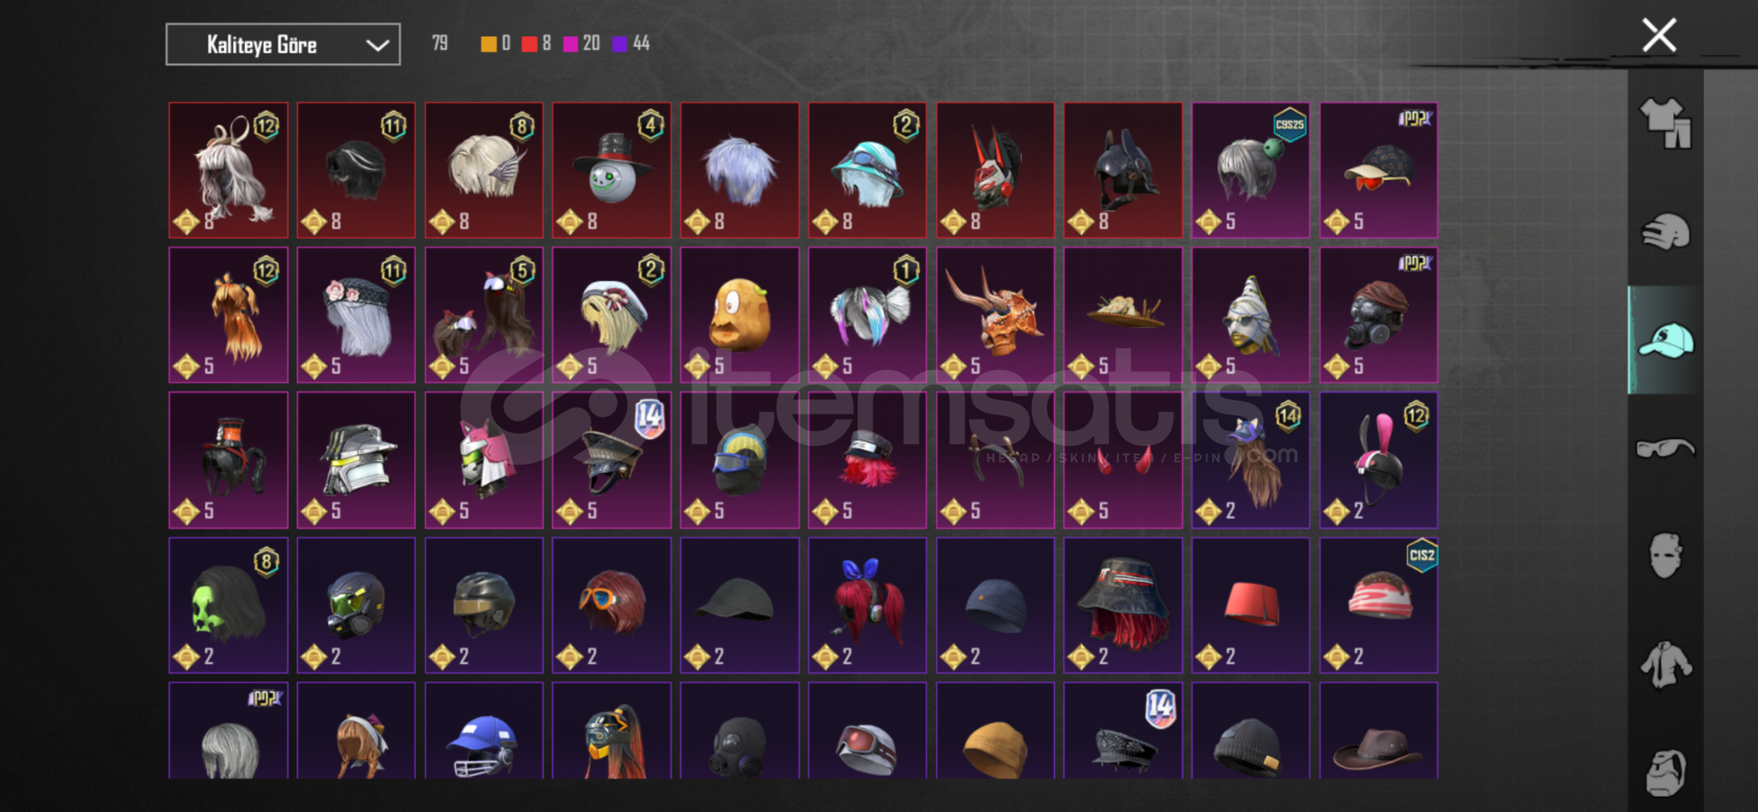The height and width of the screenshot is (812, 1758).
Task: Open the outfits category icon in sidebar
Action: pos(1665,123)
